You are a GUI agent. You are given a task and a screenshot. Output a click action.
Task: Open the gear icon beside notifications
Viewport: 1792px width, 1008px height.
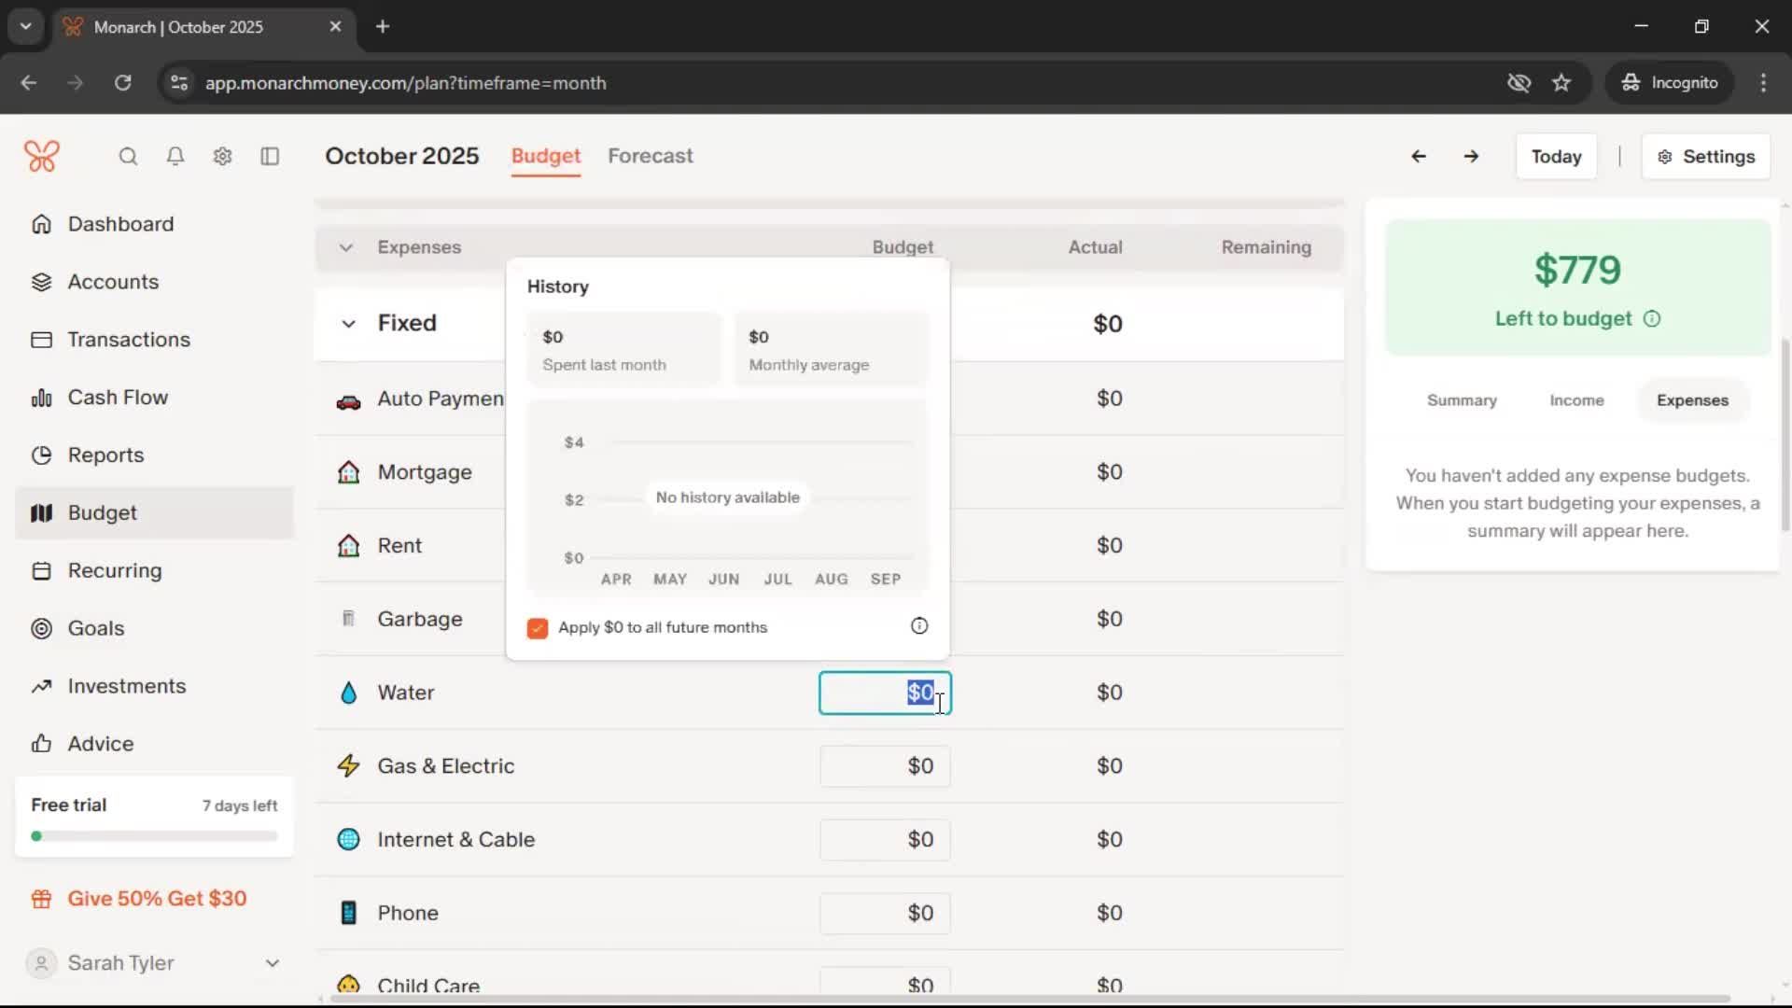[x=222, y=157]
